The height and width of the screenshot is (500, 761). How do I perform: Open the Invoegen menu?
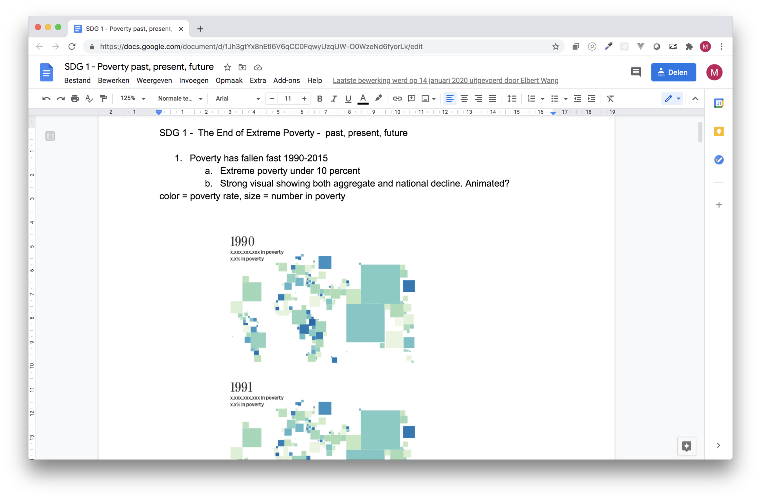(193, 80)
